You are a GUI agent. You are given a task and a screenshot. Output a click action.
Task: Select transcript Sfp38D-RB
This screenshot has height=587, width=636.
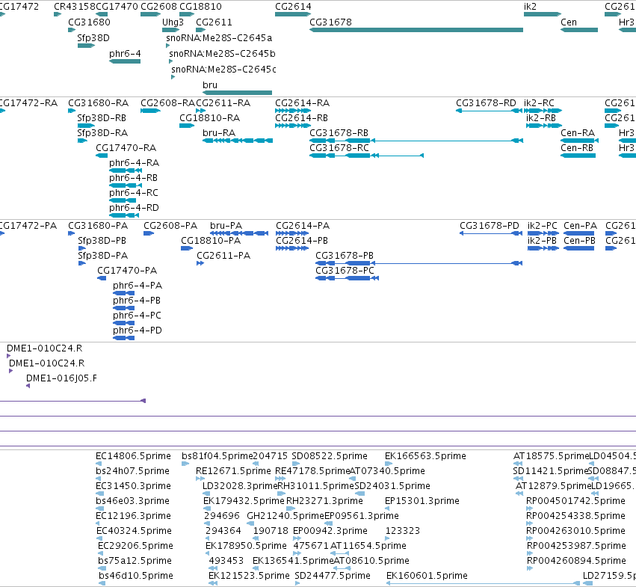pyautogui.click(x=86, y=126)
